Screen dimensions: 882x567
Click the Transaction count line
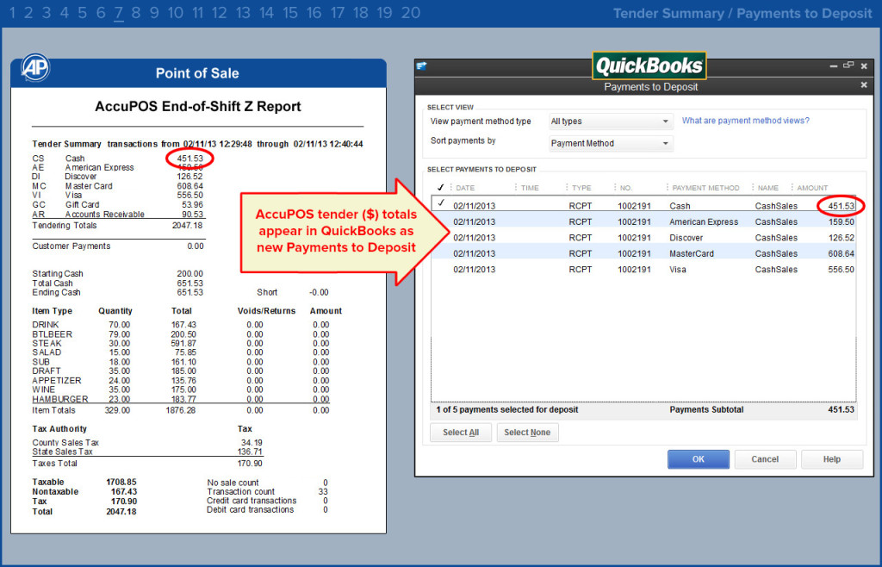[x=267, y=492]
